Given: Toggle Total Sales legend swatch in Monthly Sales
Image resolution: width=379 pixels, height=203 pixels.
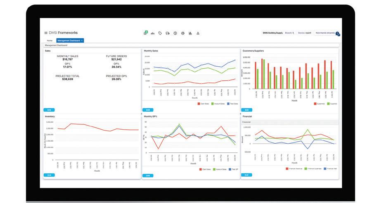Looking at the screenshot, I should [228, 104].
